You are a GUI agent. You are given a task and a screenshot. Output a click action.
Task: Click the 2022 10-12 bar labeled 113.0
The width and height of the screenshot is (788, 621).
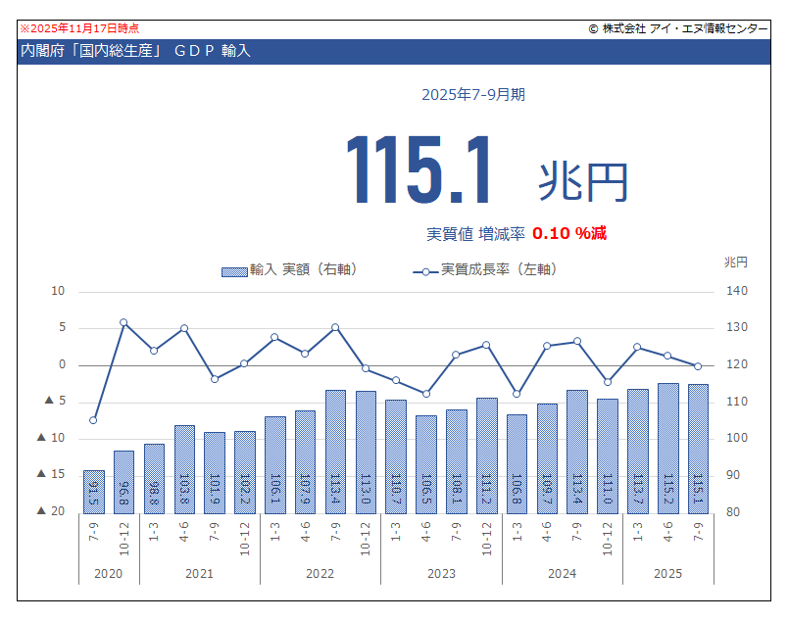click(366, 451)
